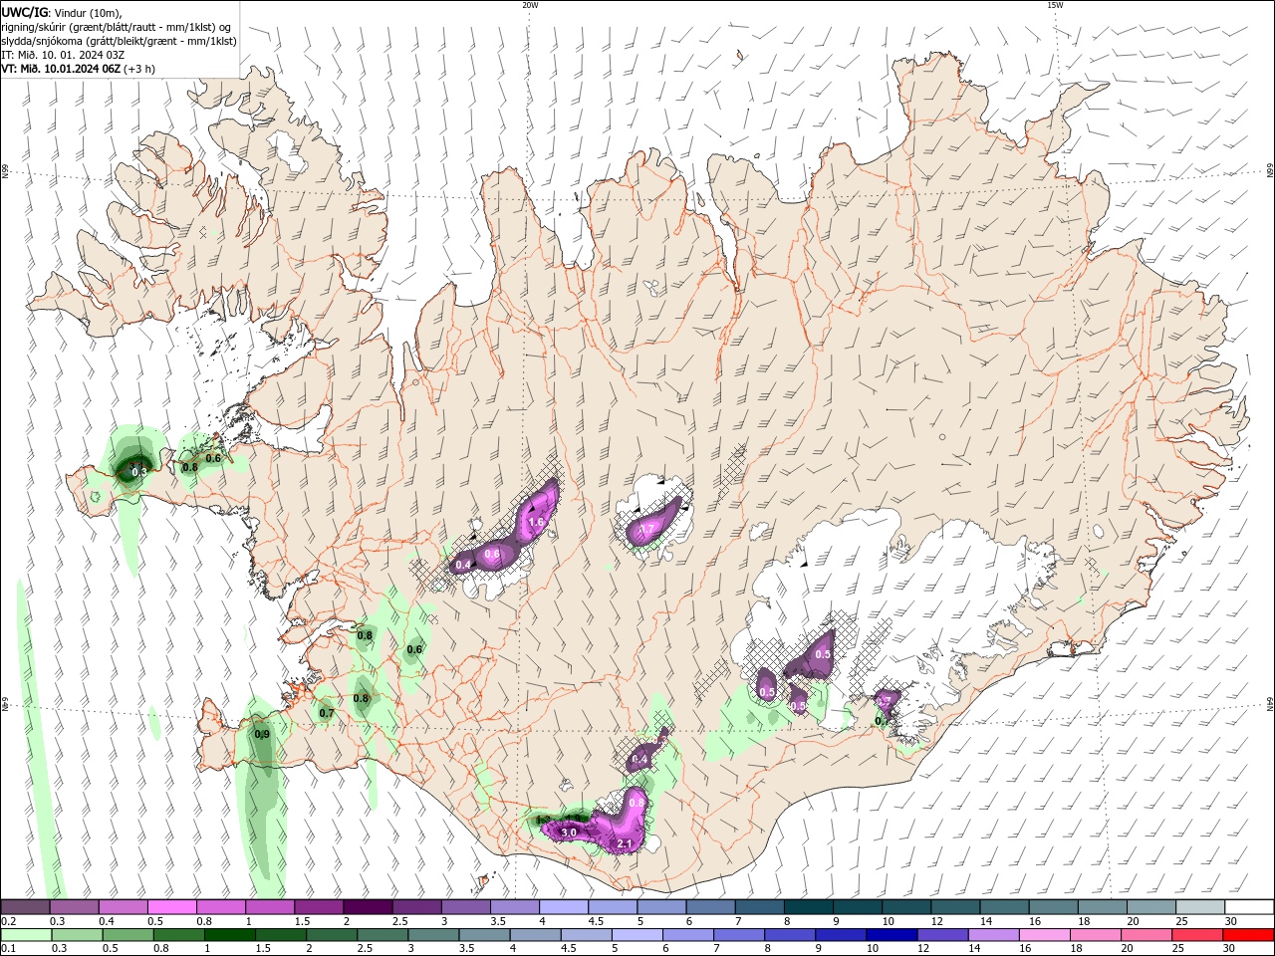Pick the lavender snow swatch labeled 4
This screenshot has width=1275, height=956.
[x=563, y=907]
